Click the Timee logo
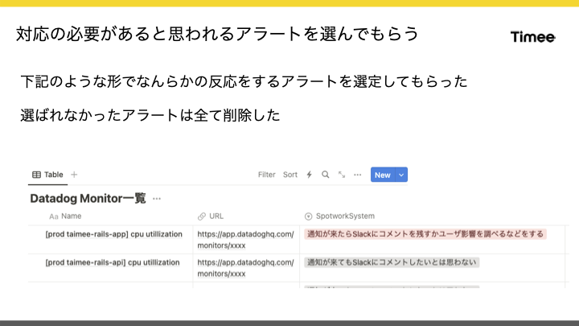 [533, 36]
